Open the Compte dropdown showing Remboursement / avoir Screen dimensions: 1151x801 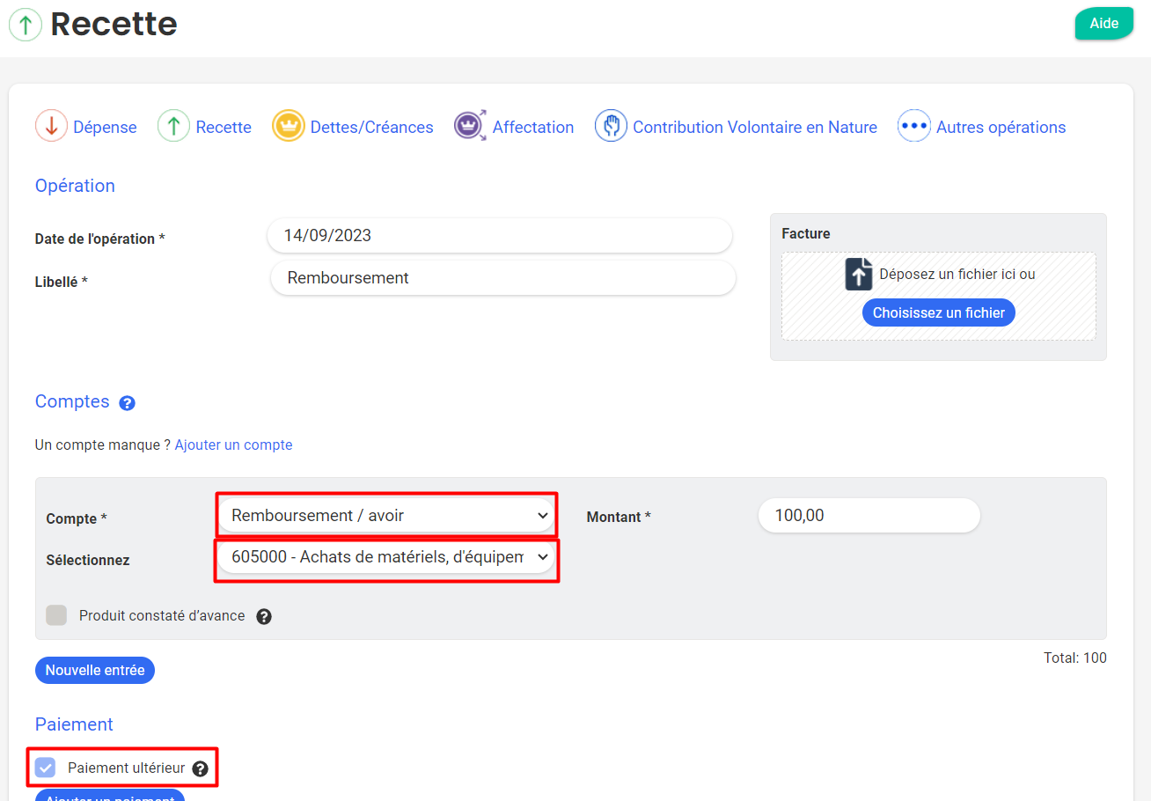tap(386, 516)
